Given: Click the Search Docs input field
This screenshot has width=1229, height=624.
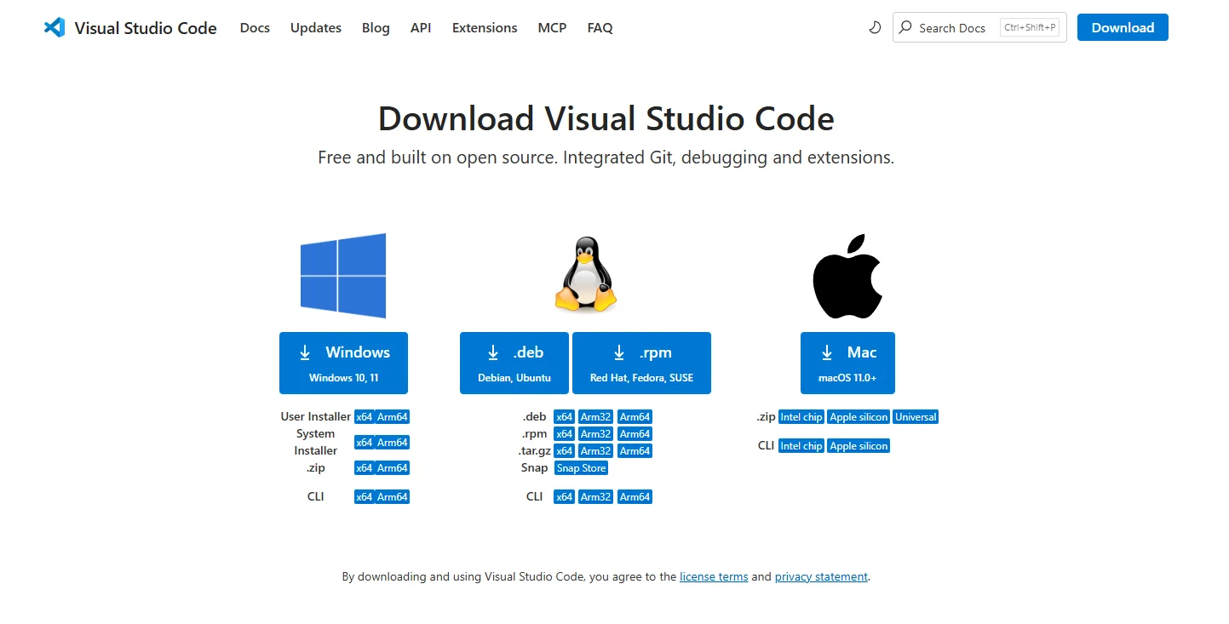Looking at the screenshot, I should (x=954, y=27).
